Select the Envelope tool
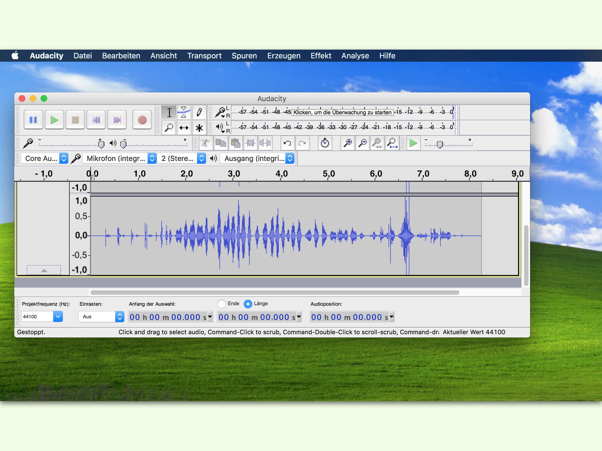 (x=184, y=112)
